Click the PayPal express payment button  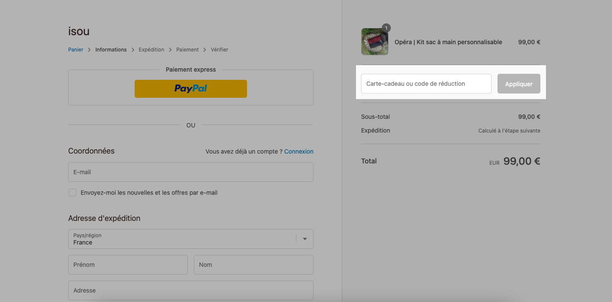point(191,88)
